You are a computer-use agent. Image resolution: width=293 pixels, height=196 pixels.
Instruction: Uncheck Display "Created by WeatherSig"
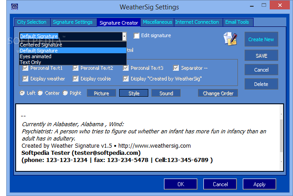(125, 79)
